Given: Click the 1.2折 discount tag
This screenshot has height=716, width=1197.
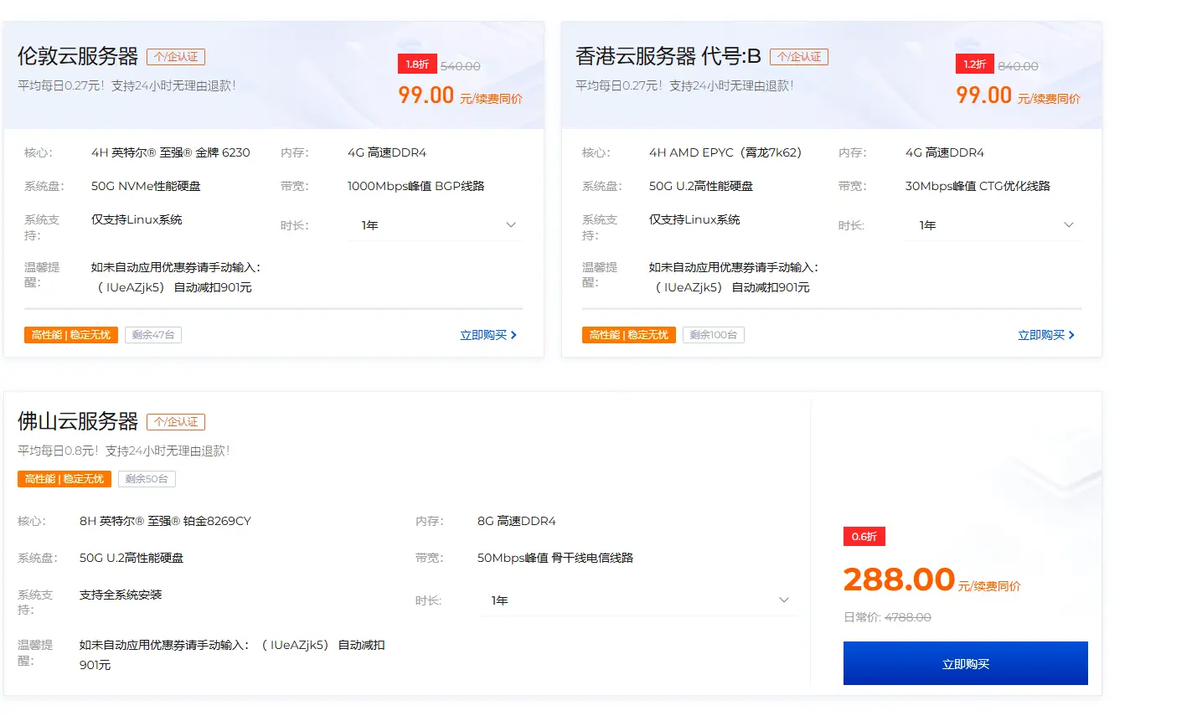Looking at the screenshot, I should (975, 64).
